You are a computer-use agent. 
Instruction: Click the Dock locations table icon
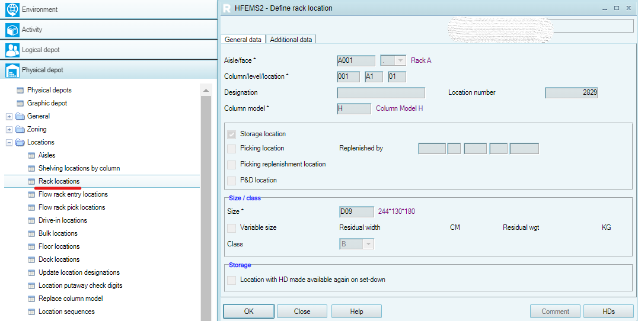click(x=31, y=259)
